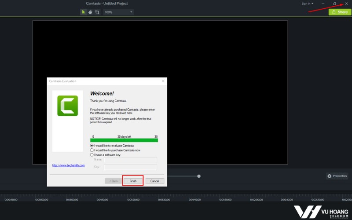Click the 'Welcome!' heading text
This screenshot has width=352, height=220.
[102, 94]
